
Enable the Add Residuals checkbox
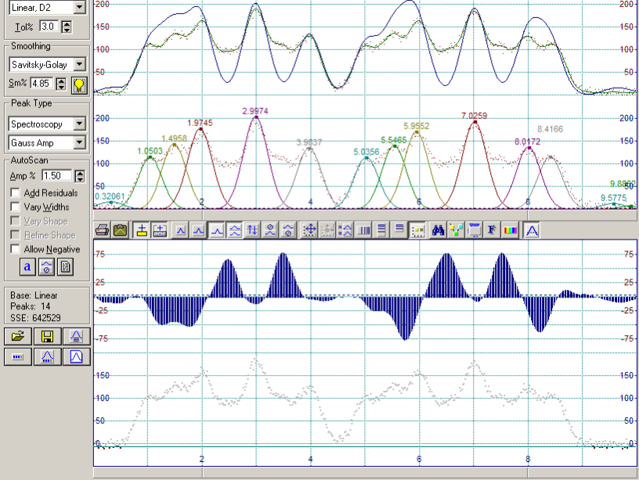[x=16, y=193]
